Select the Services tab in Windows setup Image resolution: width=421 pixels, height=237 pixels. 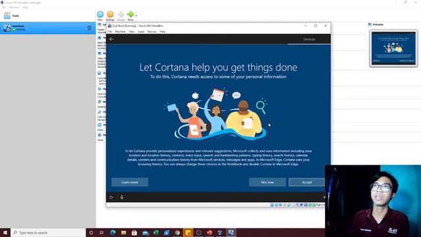tap(309, 39)
